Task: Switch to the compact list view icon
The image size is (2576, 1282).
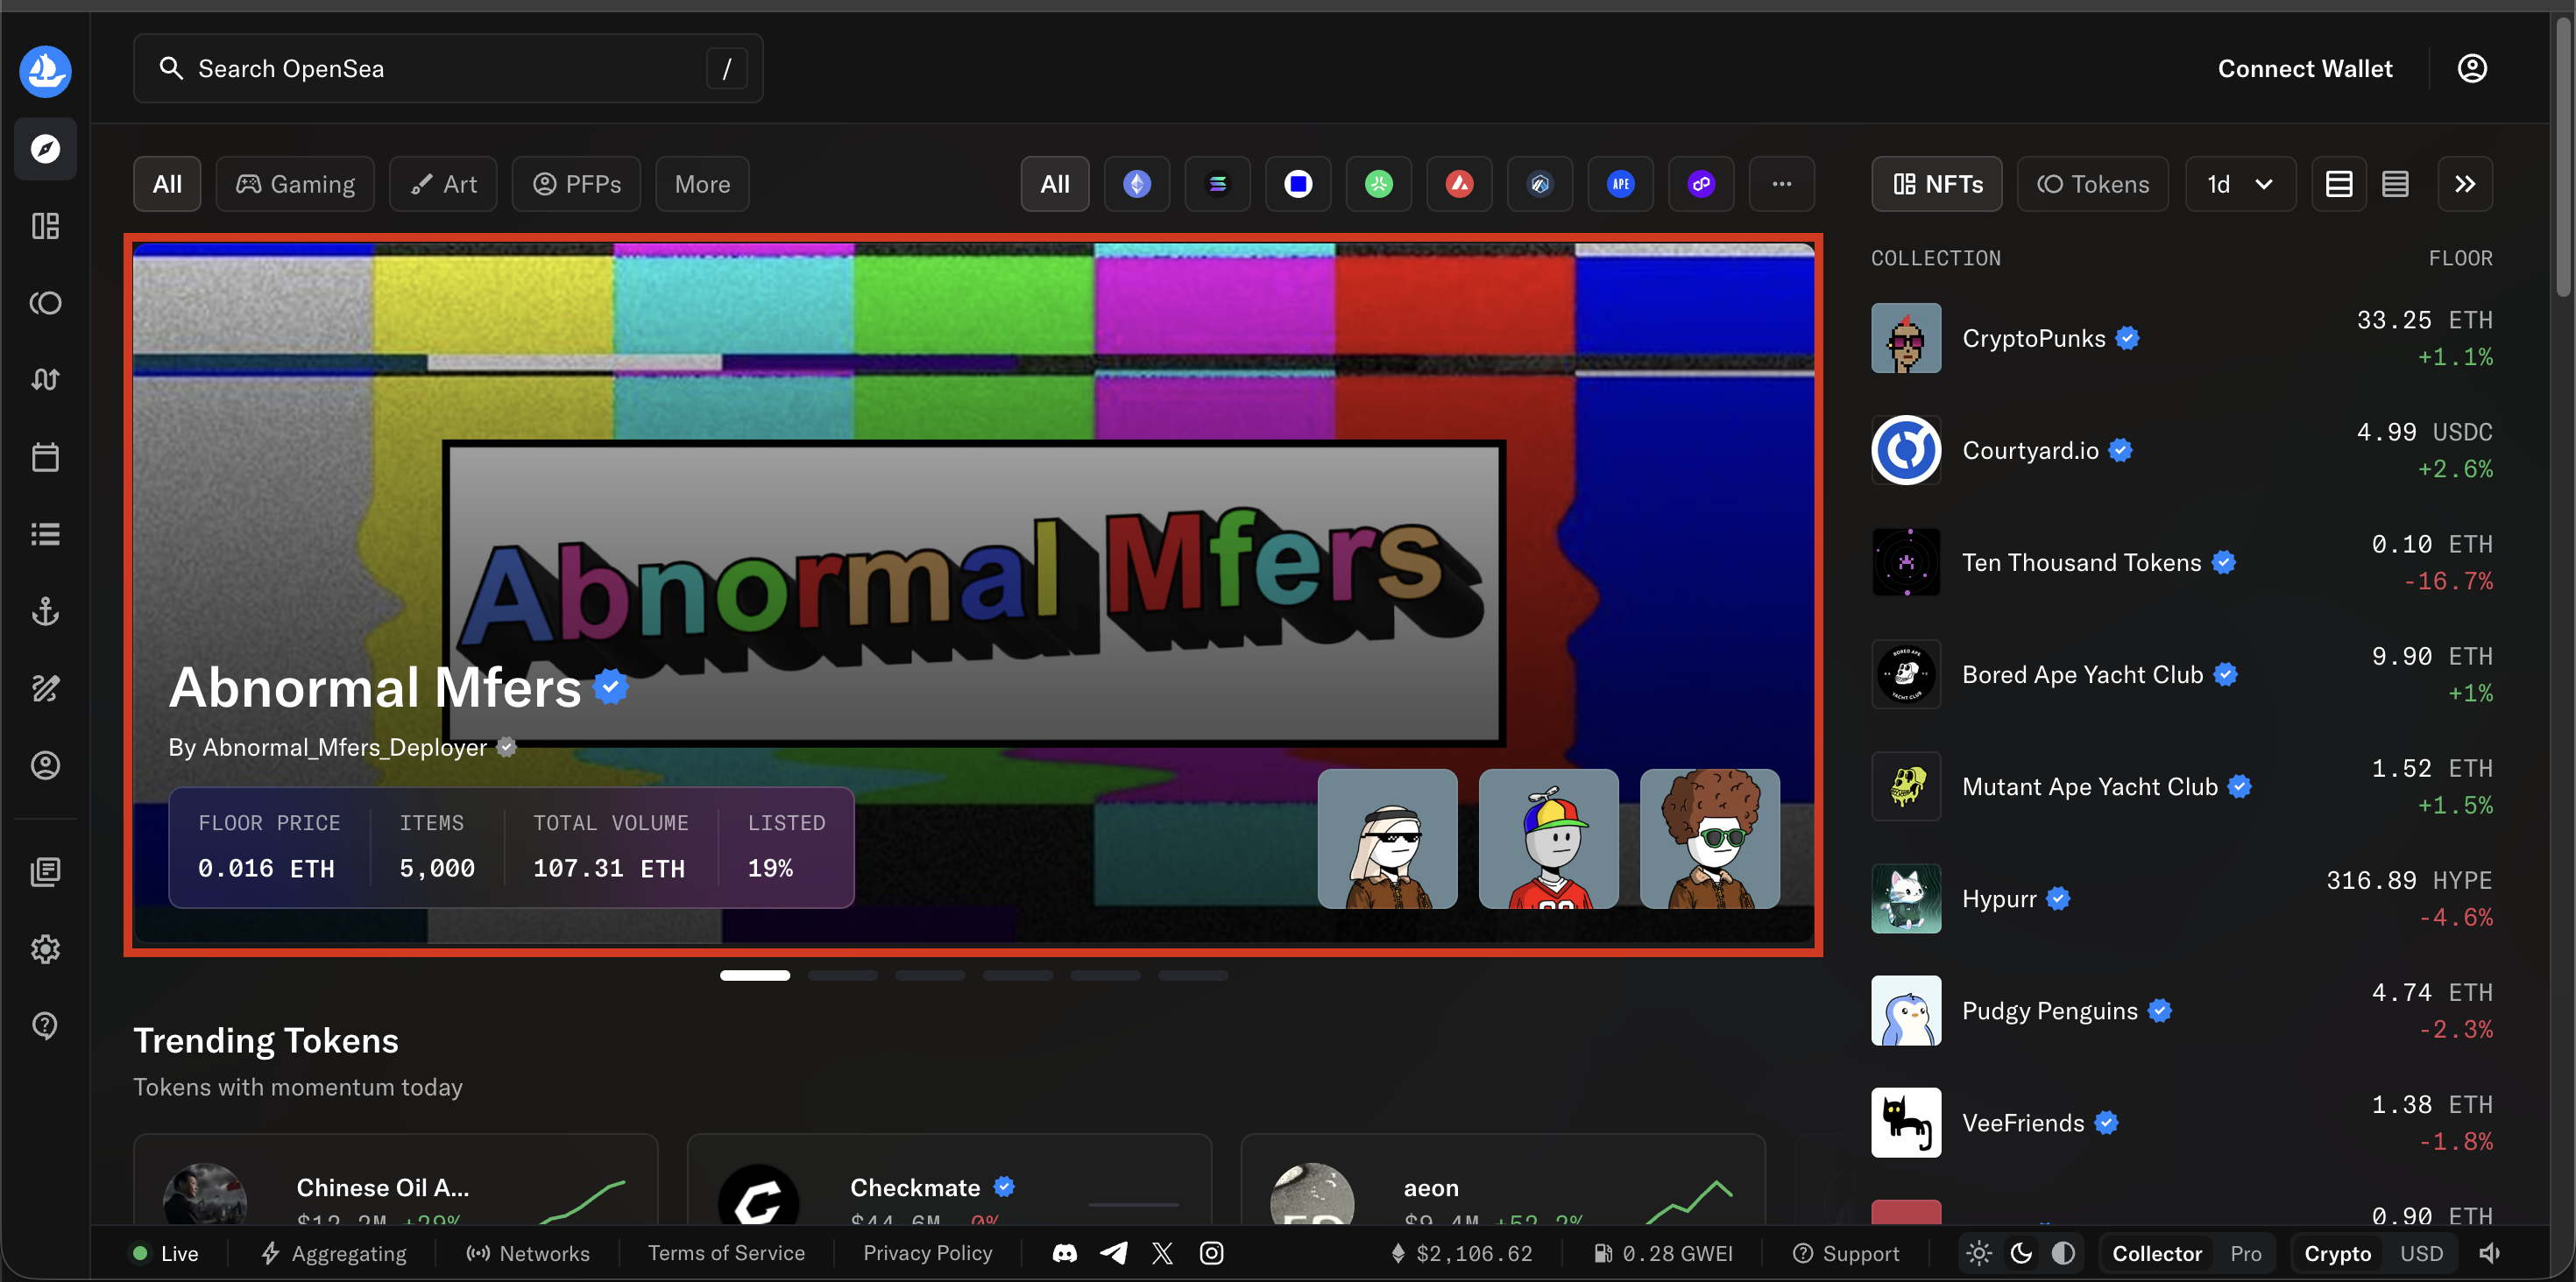Action: pyautogui.click(x=2395, y=184)
